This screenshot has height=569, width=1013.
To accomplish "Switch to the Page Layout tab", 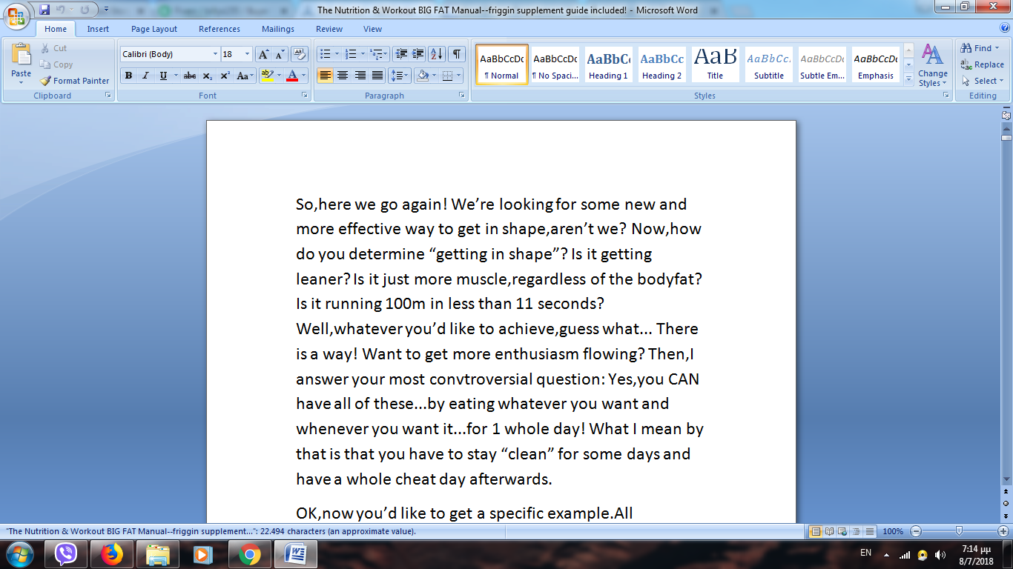I will pyautogui.click(x=154, y=29).
